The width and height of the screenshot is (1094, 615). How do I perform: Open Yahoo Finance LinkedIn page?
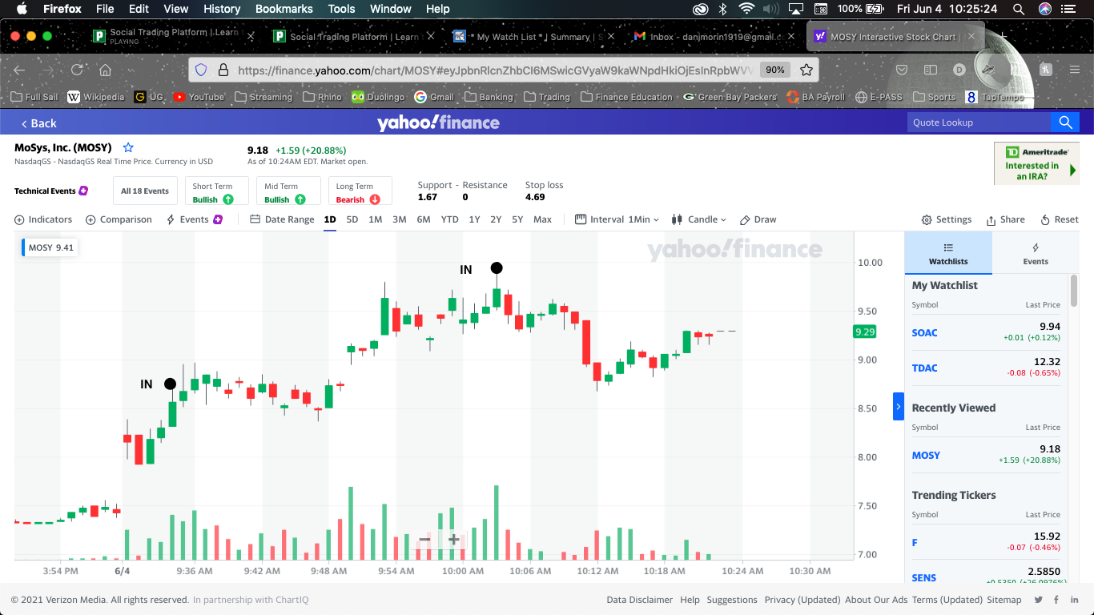[1076, 600]
